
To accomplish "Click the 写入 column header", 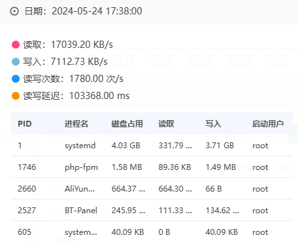I will point(214,124).
